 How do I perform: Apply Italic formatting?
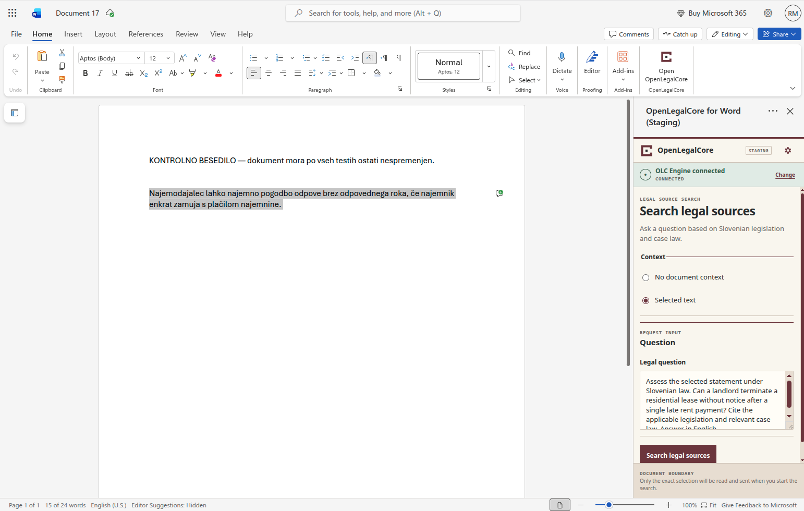pos(100,73)
